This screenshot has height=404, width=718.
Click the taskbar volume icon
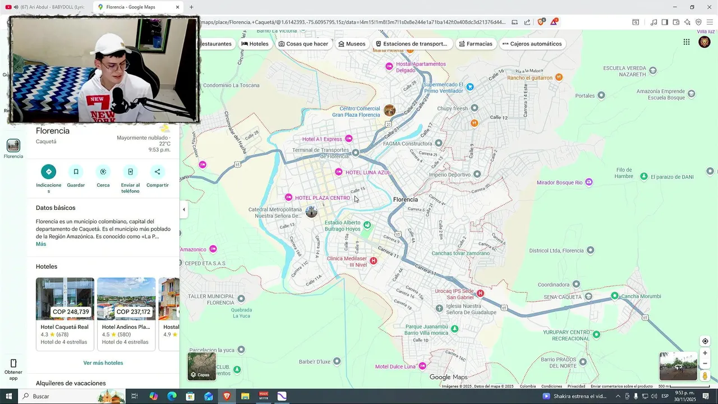pos(654,396)
